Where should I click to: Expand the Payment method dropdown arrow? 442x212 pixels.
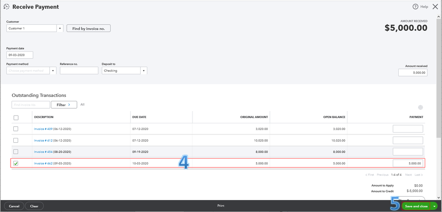(53, 71)
